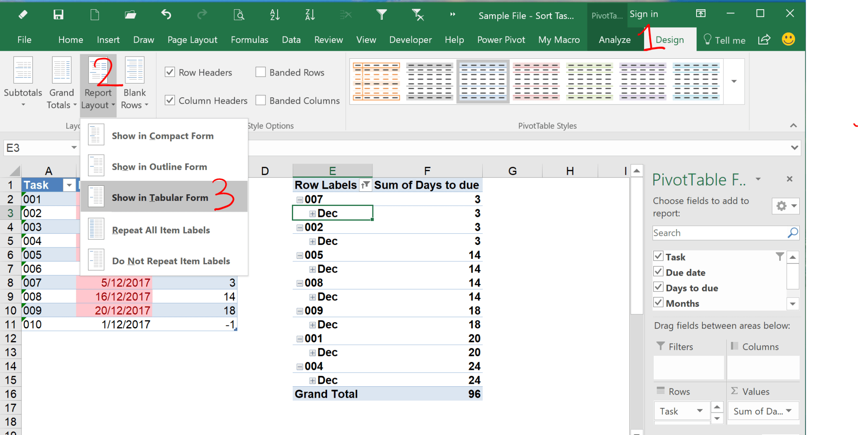This screenshot has height=435, width=858.
Task: Apply the orange PivotTable style swatch
Action: (x=376, y=81)
